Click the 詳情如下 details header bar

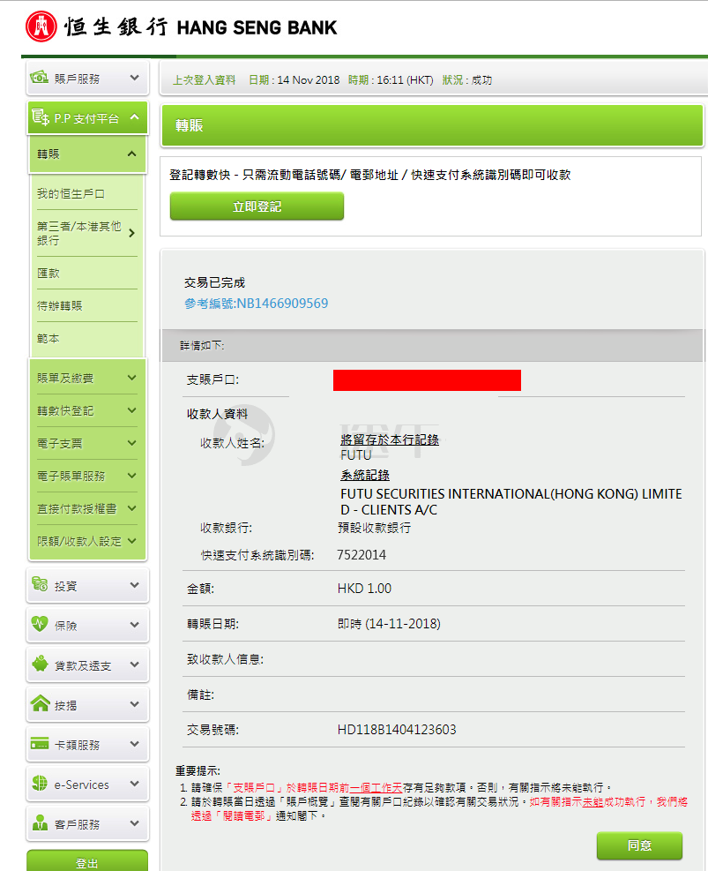[432, 346]
